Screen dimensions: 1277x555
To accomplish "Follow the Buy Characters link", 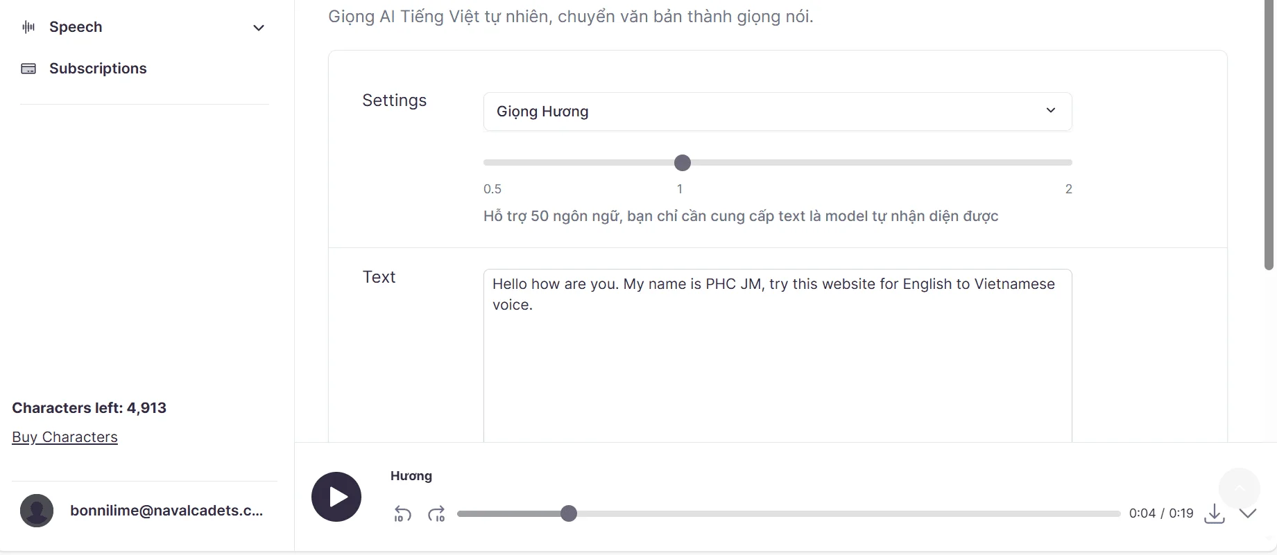I will [x=65, y=437].
